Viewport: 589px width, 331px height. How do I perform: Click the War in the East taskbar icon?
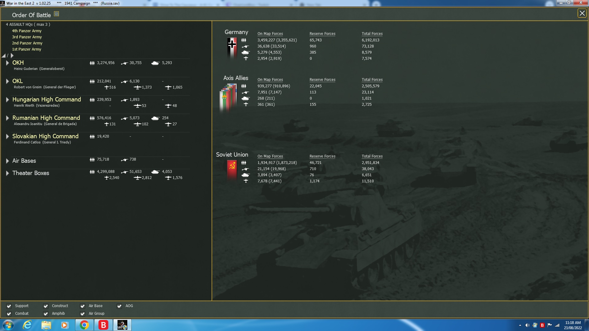click(122, 325)
